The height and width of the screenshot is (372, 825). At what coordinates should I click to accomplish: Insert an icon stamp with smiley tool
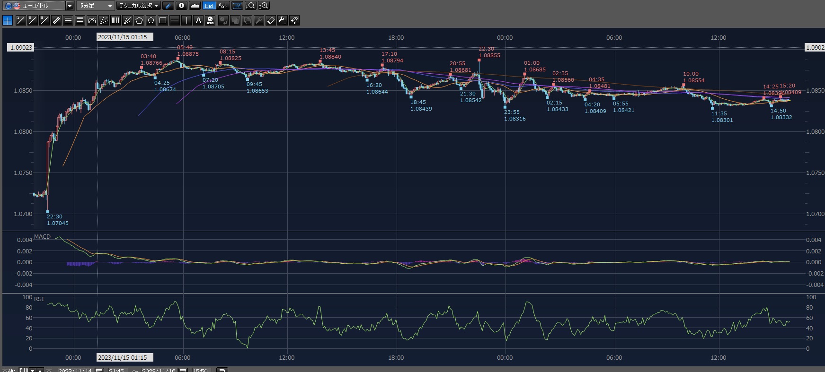tap(210, 20)
